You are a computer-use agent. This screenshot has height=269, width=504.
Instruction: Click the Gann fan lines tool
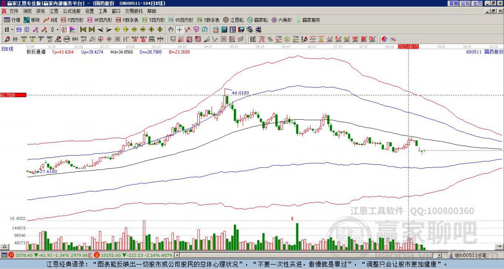click(x=181, y=39)
